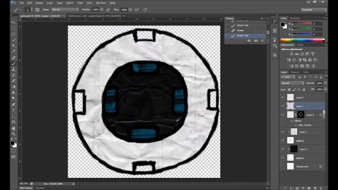The width and height of the screenshot is (338, 190).
Task: Switch to the second document tab
Action: pos(96,16)
